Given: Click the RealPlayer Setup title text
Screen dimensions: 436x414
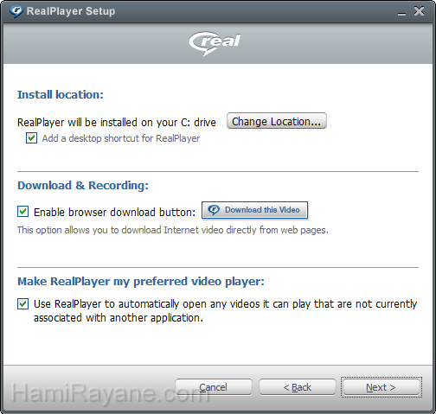Looking at the screenshot, I should [71, 11].
